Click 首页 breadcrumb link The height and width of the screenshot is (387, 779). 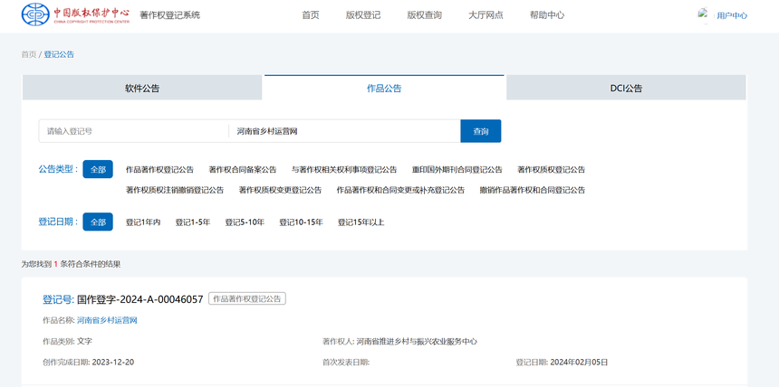(28, 54)
